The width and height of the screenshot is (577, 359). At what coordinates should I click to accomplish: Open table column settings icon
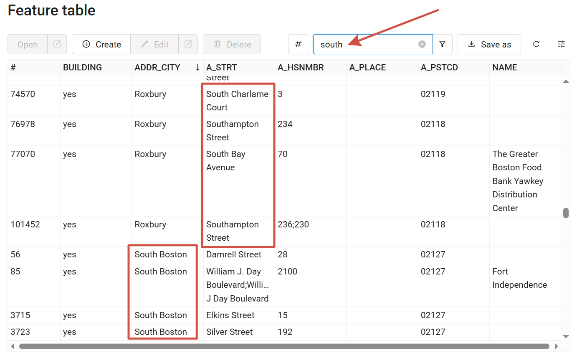click(562, 44)
